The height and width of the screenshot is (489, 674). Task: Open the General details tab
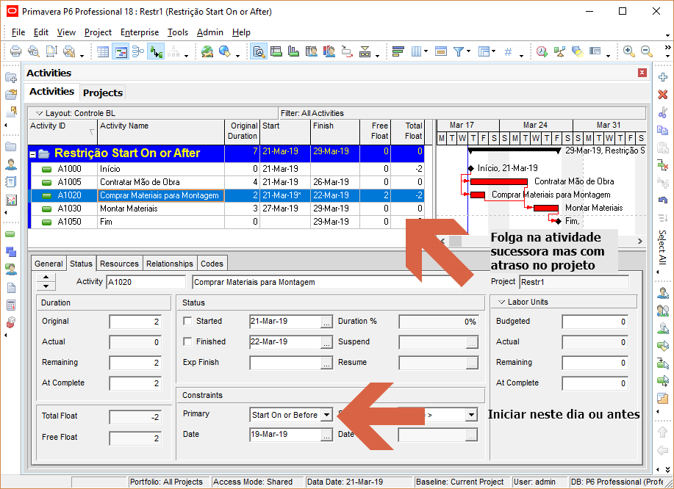click(x=49, y=264)
